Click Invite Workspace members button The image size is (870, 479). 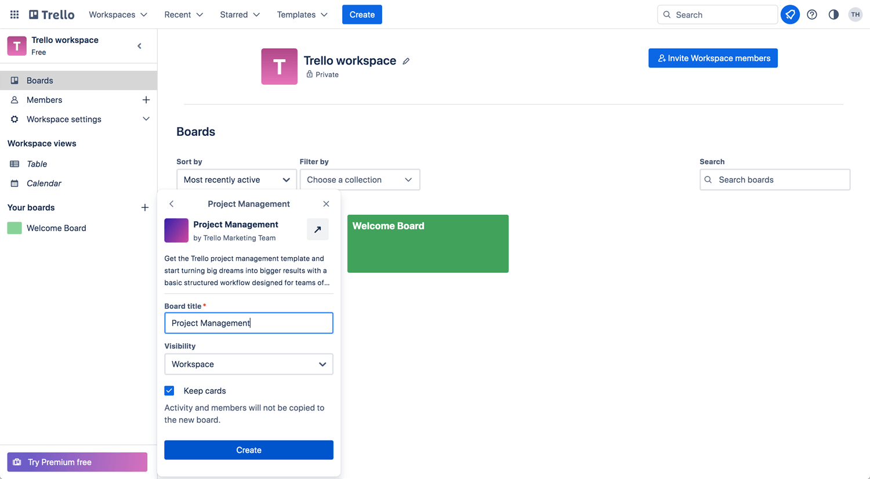click(713, 58)
